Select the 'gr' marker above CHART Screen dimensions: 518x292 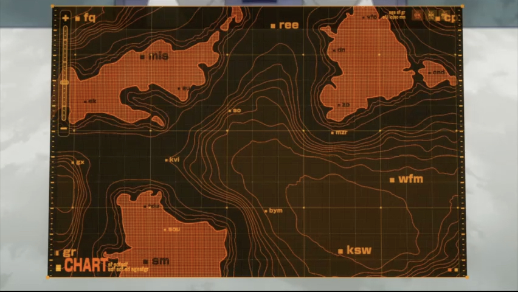click(66, 252)
